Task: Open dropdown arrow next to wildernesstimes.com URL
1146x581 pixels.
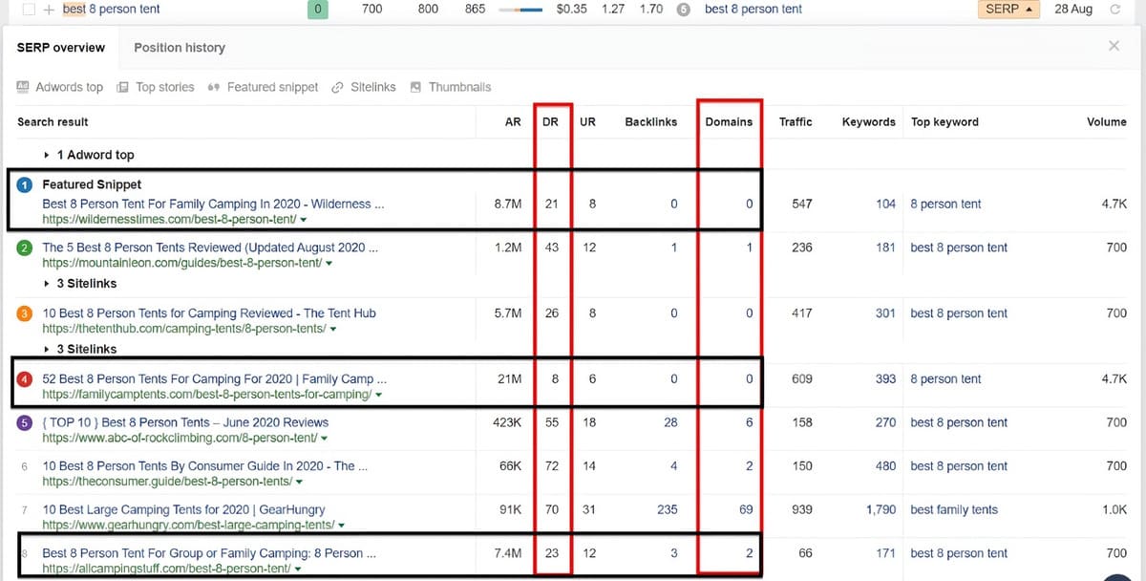Action: click(303, 219)
